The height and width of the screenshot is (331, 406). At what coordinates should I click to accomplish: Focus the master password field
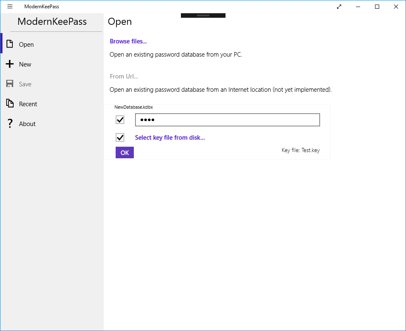pos(227,120)
